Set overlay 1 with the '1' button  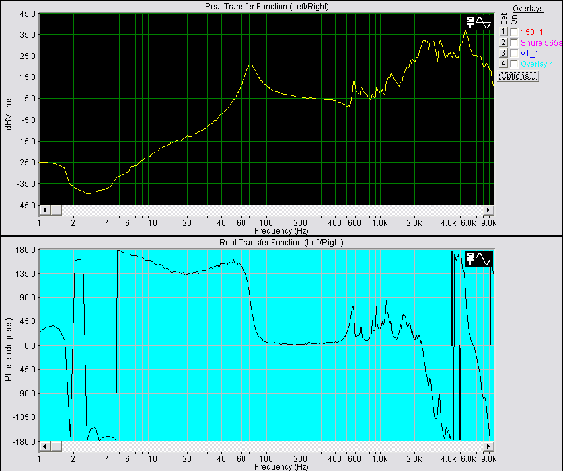(503, 32)
